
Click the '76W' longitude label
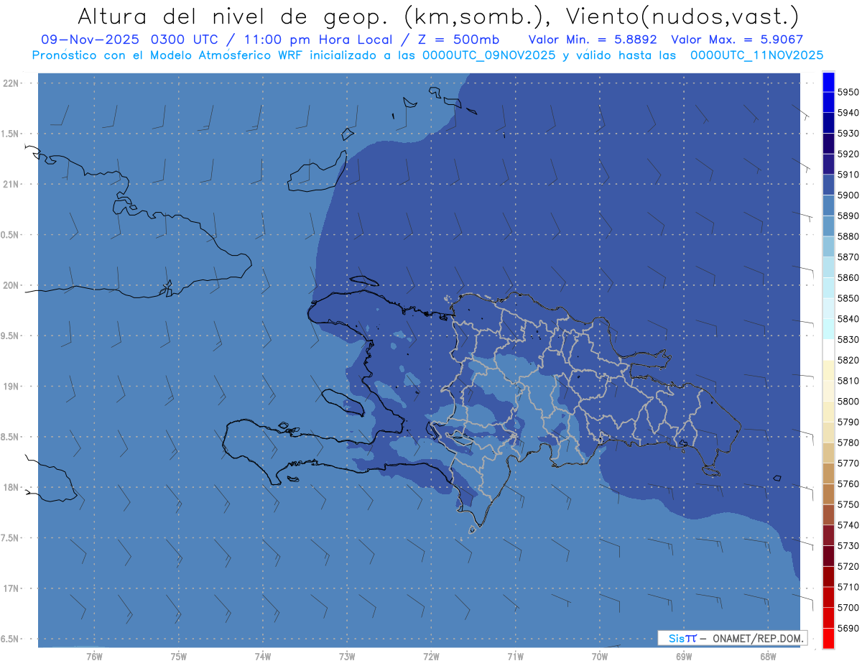pyautogui.click(x=94, y=657)
